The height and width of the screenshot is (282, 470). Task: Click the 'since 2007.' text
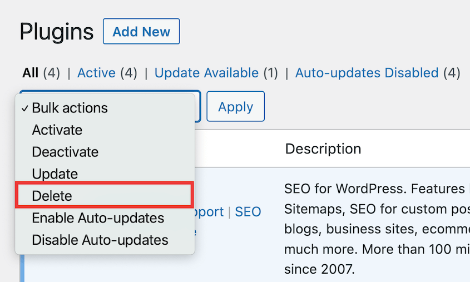319,269
